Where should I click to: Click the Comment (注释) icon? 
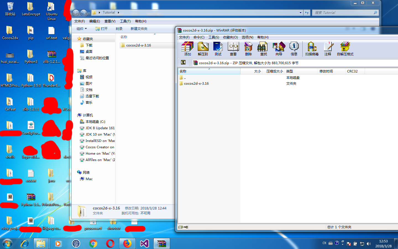328,49
